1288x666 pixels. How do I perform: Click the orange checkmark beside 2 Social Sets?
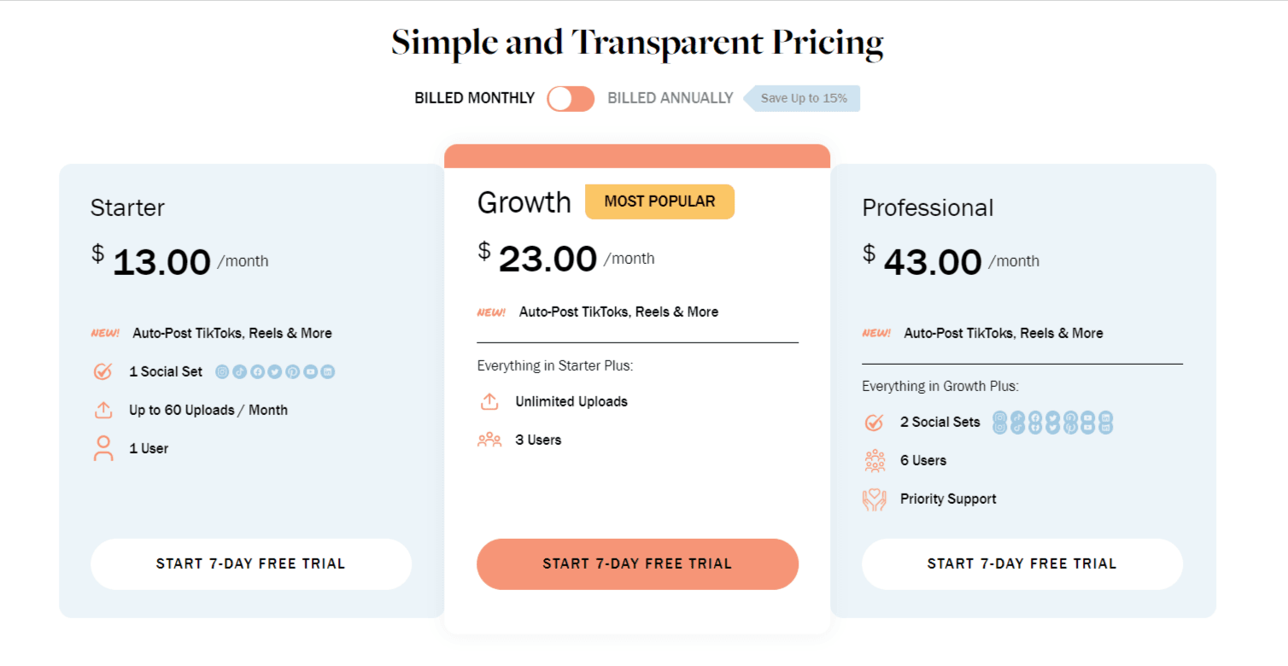pyautogui.click(x=875, y=422)
